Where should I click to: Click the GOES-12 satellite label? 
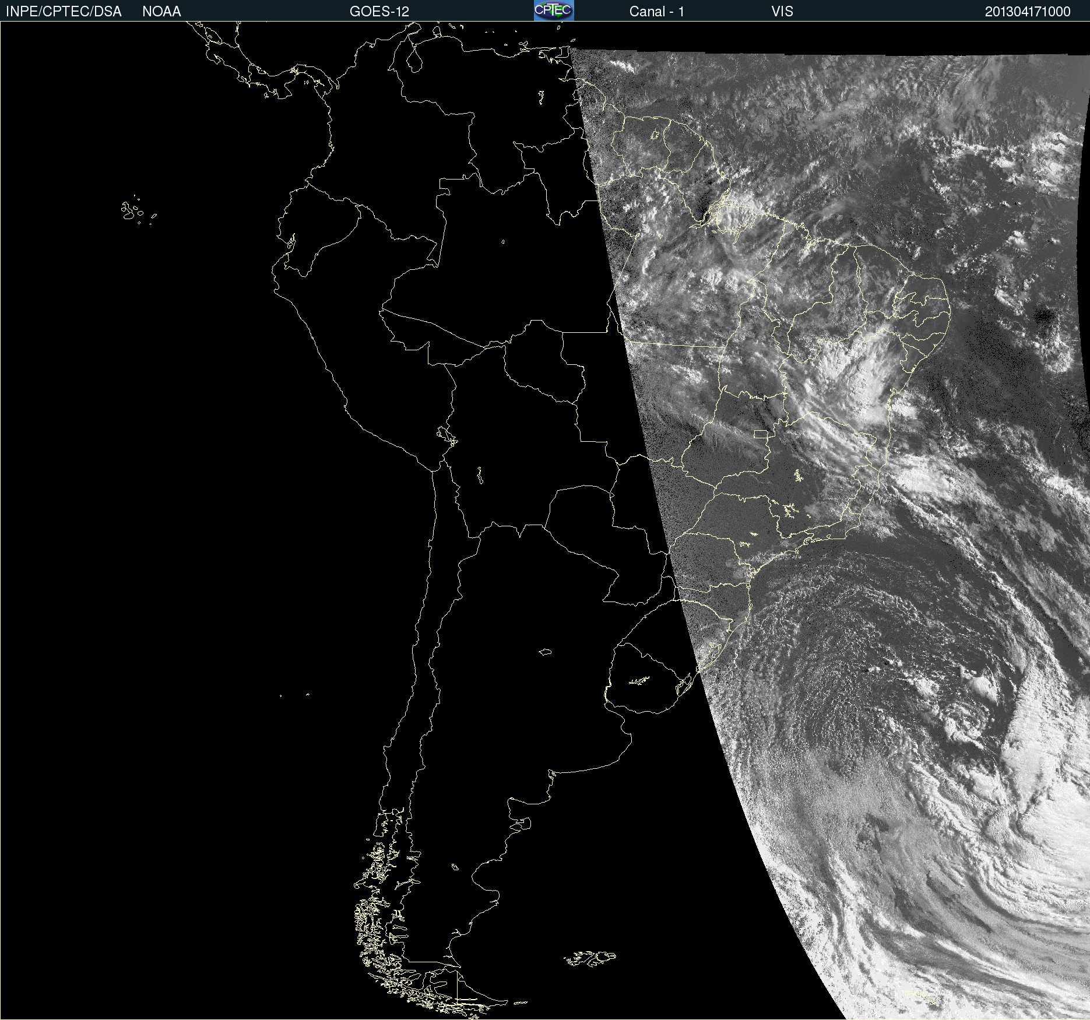point(379,12)
